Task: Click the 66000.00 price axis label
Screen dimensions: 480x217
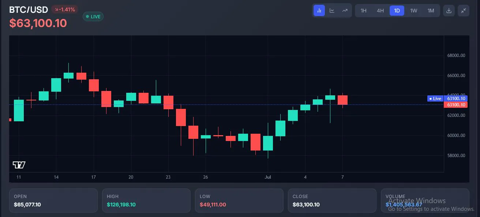Action: pyautogui.click(x=456, y=76)
